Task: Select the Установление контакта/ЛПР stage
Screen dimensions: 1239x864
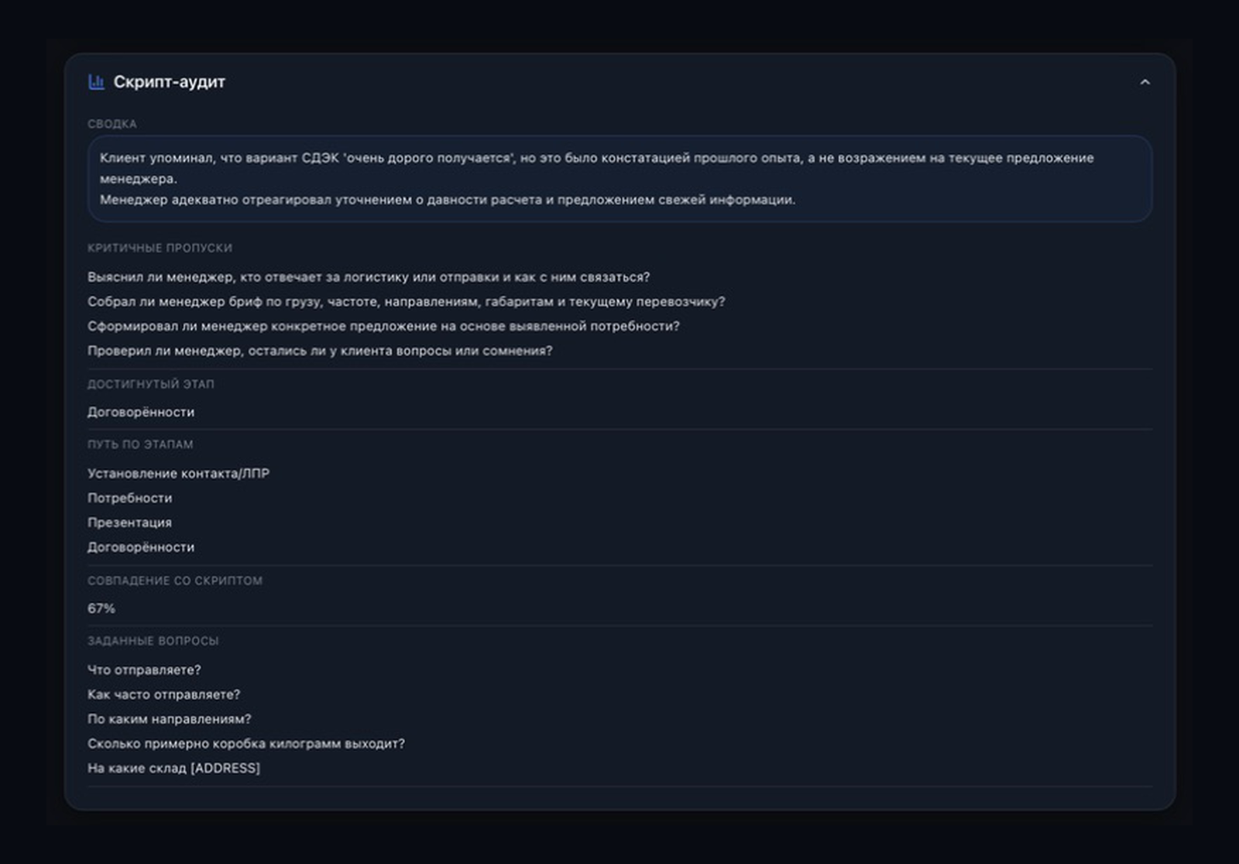Action: [x=178, y=474]
